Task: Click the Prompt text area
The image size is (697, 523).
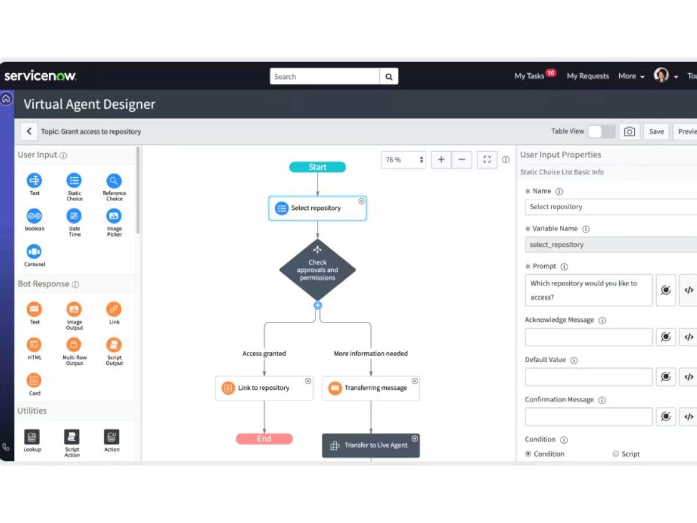Action: coord(589,290)
